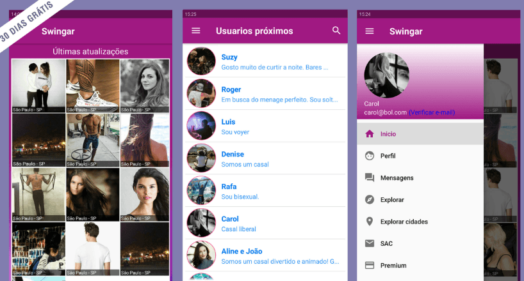This screenshot has height=281, width=524.
Task: Open black-and-white long-haired woman portrait
Action: pos(145,86)
